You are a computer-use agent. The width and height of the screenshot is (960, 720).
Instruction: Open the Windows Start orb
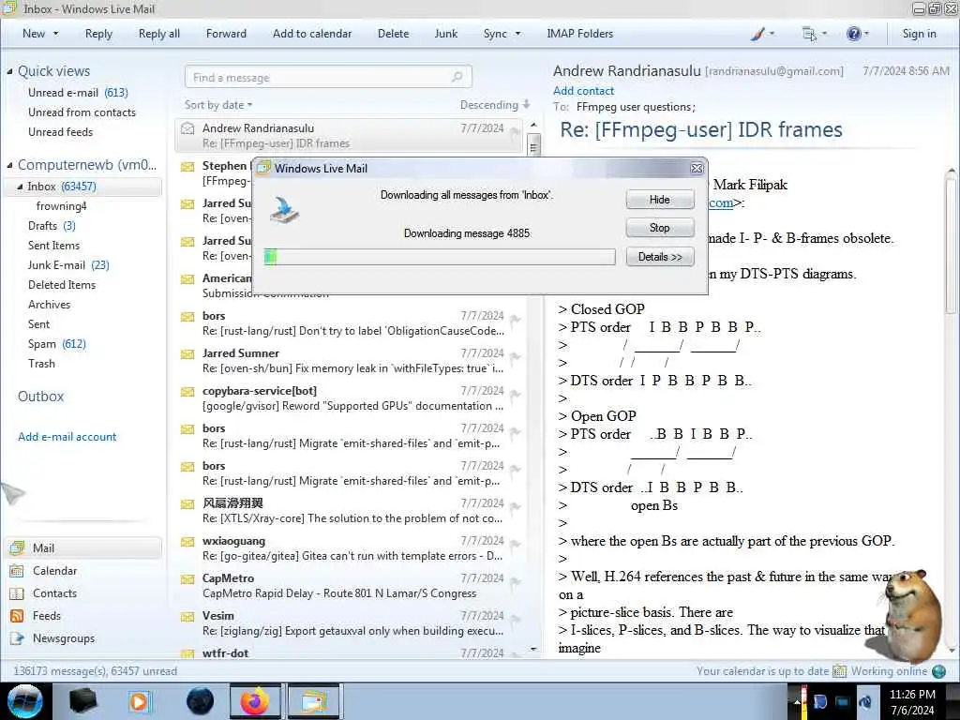[x=25, y=701]
